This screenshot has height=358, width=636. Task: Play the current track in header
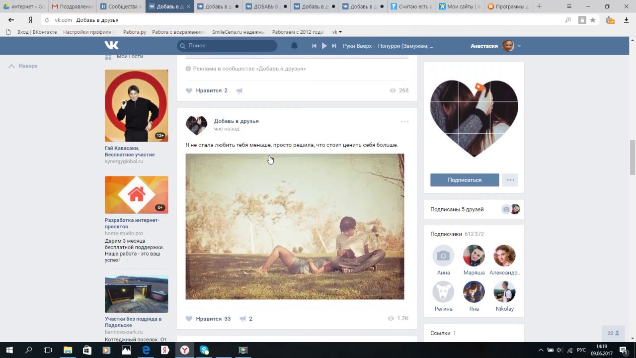click(324, 46)
